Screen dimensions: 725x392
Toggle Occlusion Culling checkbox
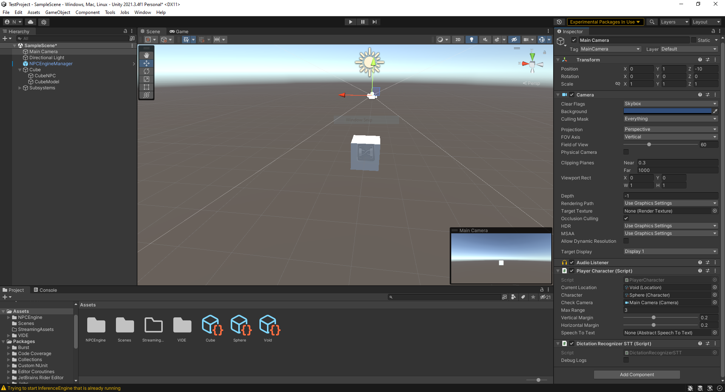626,218
